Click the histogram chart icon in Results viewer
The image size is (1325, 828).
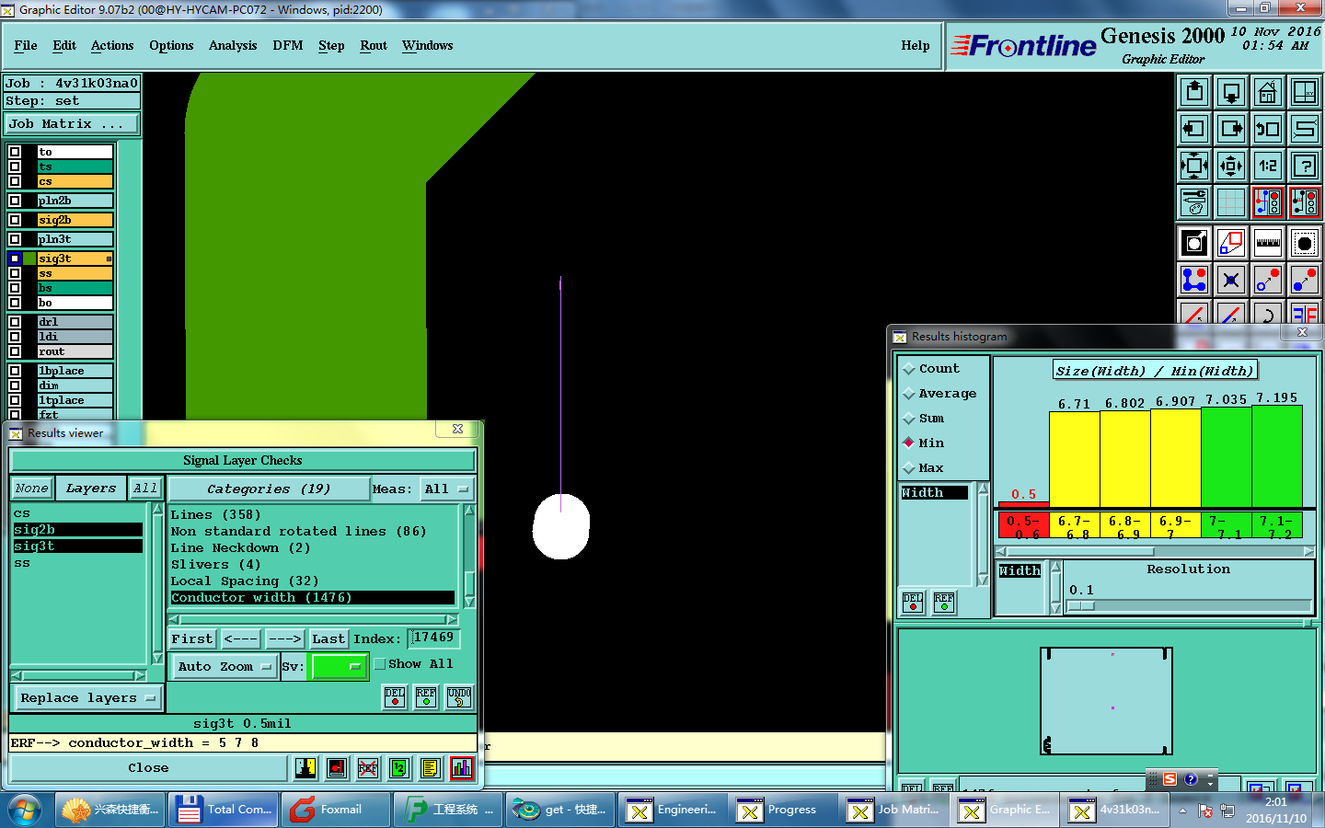462,768
